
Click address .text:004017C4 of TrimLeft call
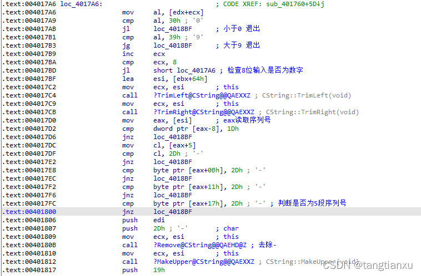[29, 95]
